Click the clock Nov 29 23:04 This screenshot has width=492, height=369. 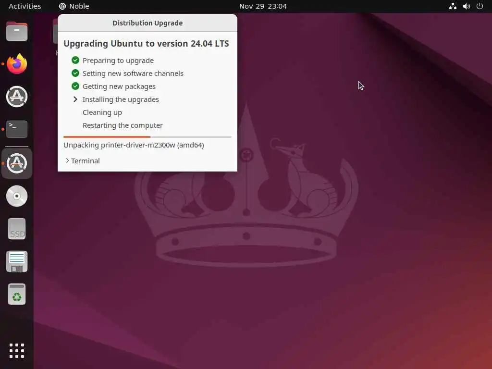(x=263, y=6)
